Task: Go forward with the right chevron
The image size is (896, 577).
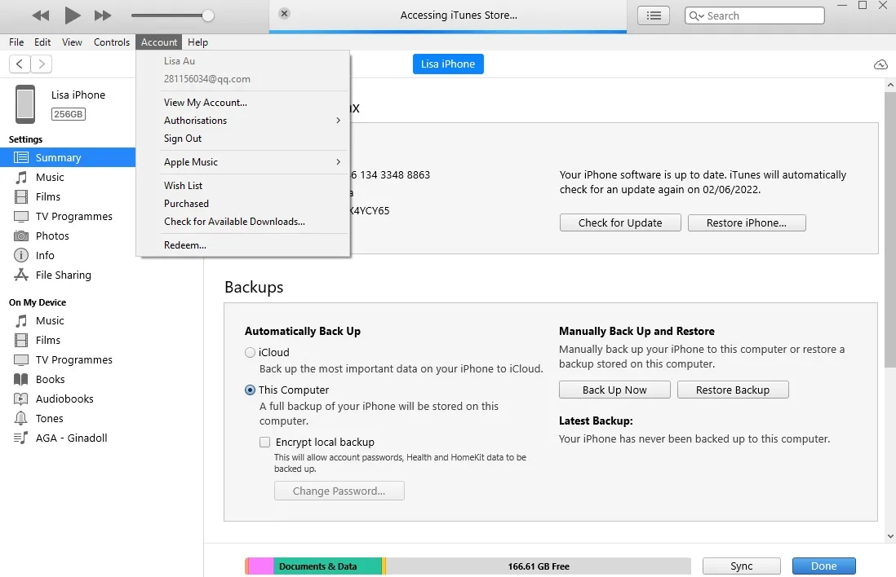Action: [x=42, y=64]
